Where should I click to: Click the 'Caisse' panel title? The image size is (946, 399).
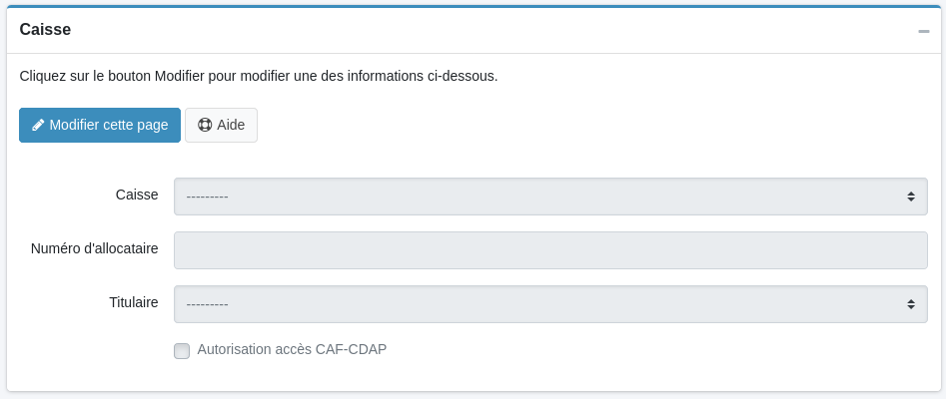(x=45, y=30)
